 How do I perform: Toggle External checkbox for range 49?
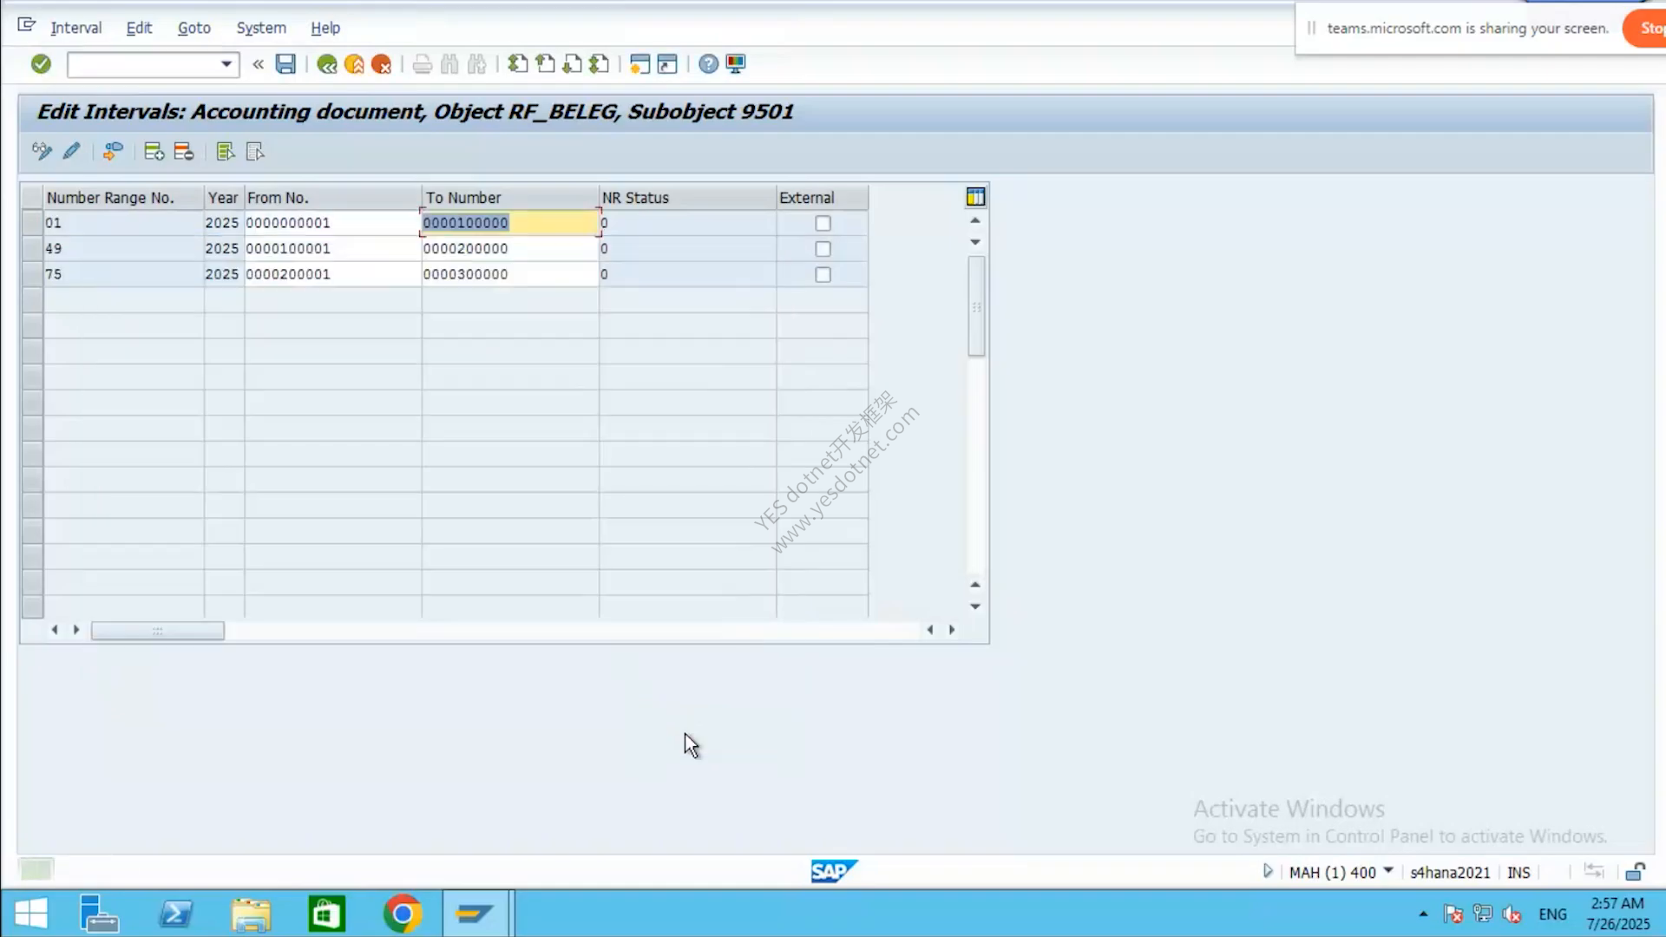(823, 249)
